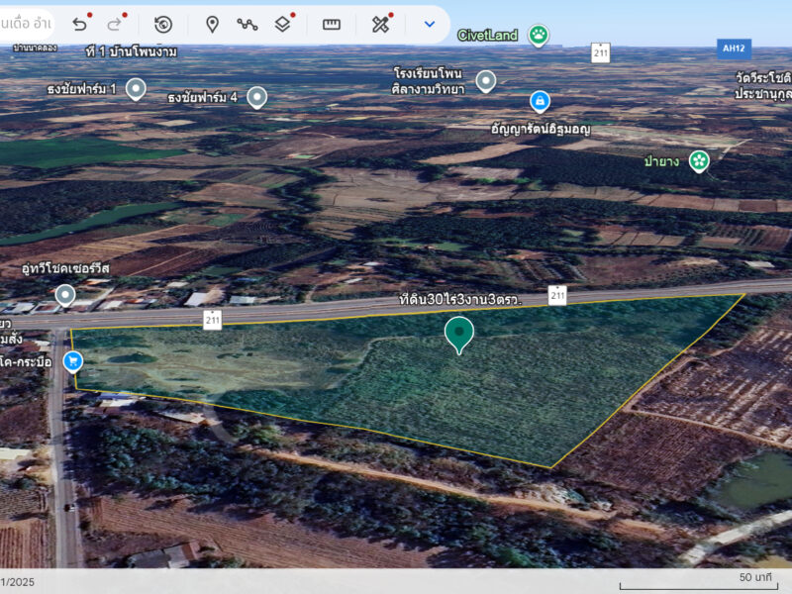Click the blue shopping cart marker
The height and width of the screenshot is (594, 792).
pos(72,361)
